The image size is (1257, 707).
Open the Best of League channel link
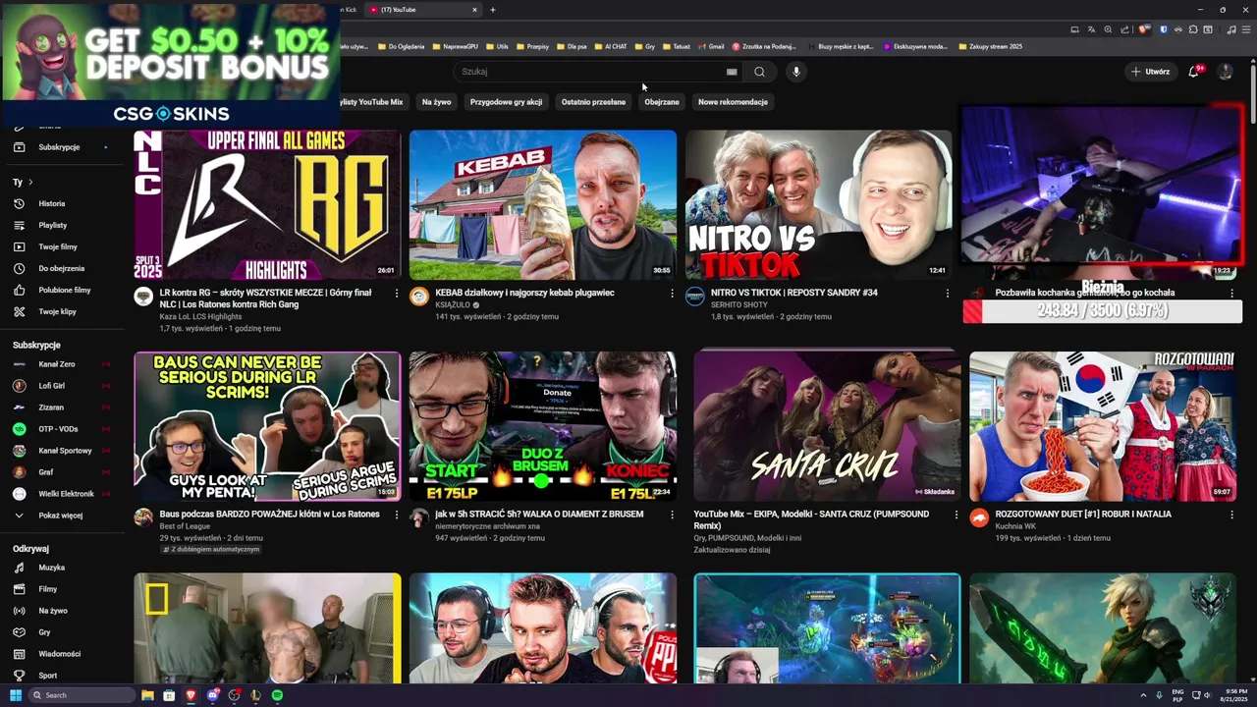click(185, 526)
